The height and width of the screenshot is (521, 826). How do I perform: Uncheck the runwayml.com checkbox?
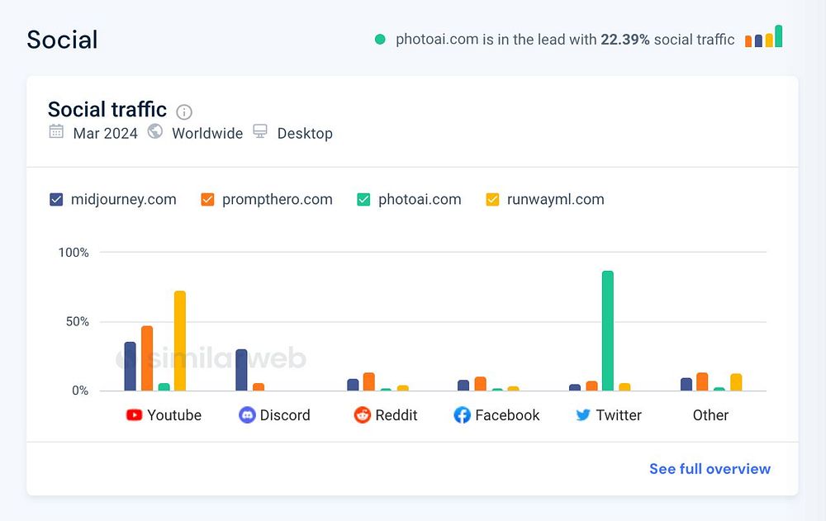pyautogui.click(x=492, y=199)
